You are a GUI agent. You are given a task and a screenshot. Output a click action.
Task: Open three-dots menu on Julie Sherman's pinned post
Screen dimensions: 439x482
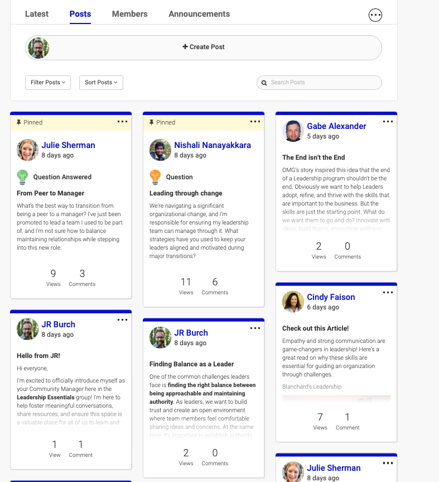122,121
